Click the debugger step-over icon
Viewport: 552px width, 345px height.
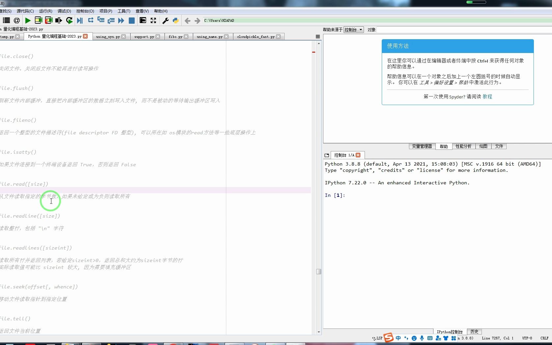tap(91, 20)
